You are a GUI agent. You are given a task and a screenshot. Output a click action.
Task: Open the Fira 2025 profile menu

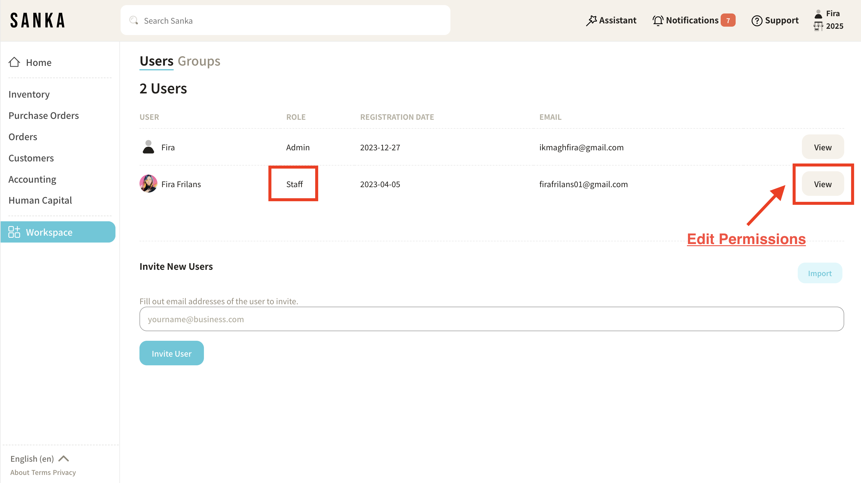[829, 20]
